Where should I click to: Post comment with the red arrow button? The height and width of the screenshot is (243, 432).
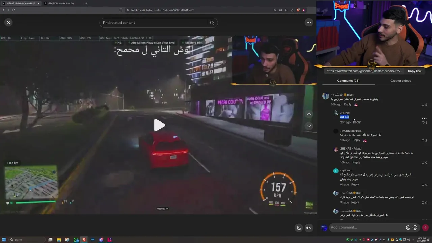[x=425, y=228]
